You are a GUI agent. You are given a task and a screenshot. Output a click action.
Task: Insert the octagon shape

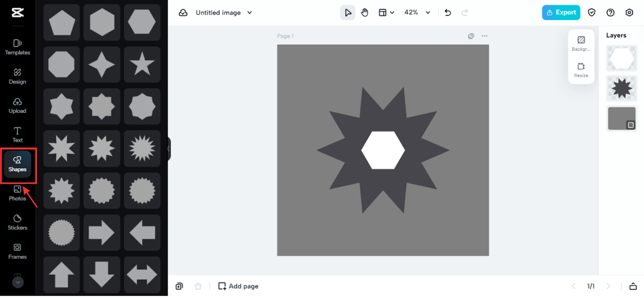[61, 64]
